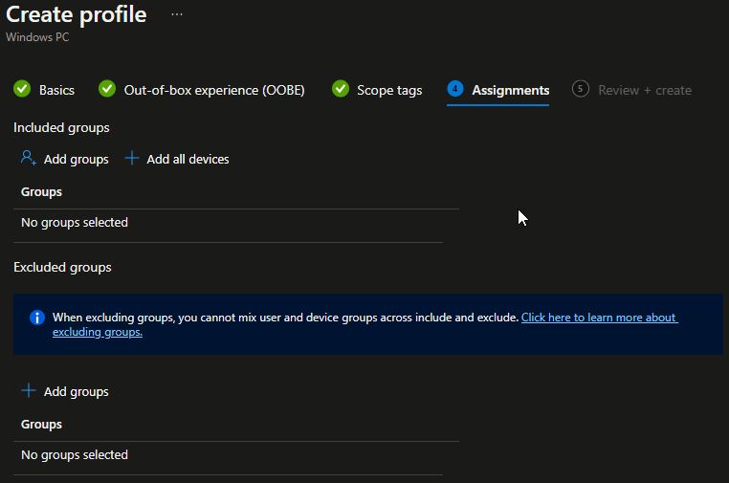Screen dimensions: 729x483
Task: Go to the Basics tab
Action: coord(56,90)
